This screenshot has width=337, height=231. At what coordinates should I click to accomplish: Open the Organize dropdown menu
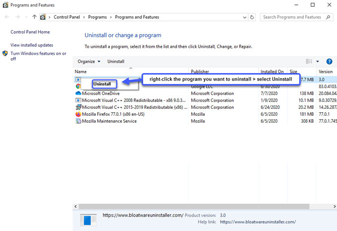pos(89,62)
